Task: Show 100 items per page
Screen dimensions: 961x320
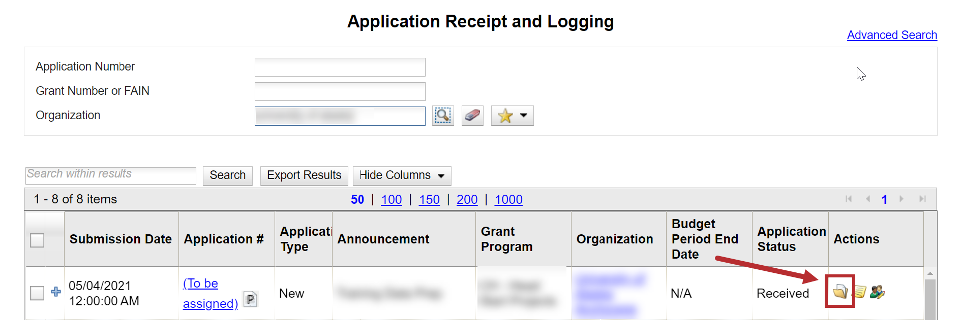Action: coord(391,200)
